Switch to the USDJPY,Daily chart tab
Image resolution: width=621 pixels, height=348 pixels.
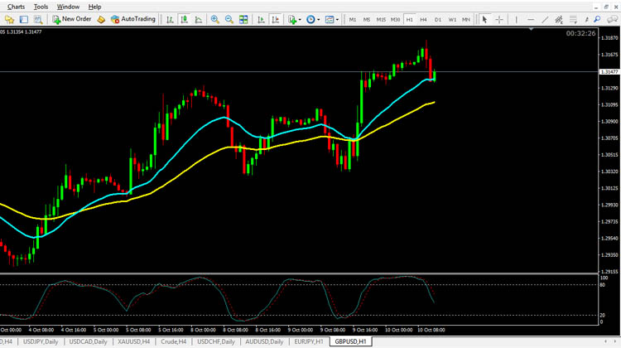(x=41, y=341)
